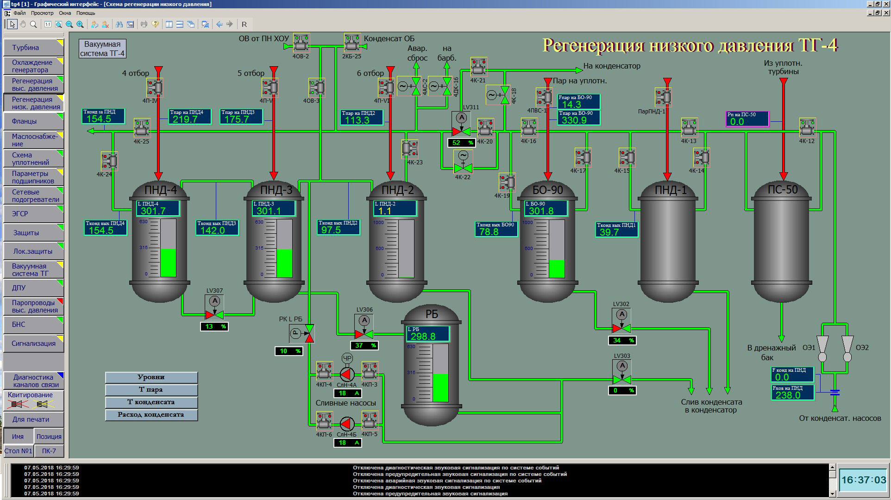Go to Турбина screen

point(33,48)
